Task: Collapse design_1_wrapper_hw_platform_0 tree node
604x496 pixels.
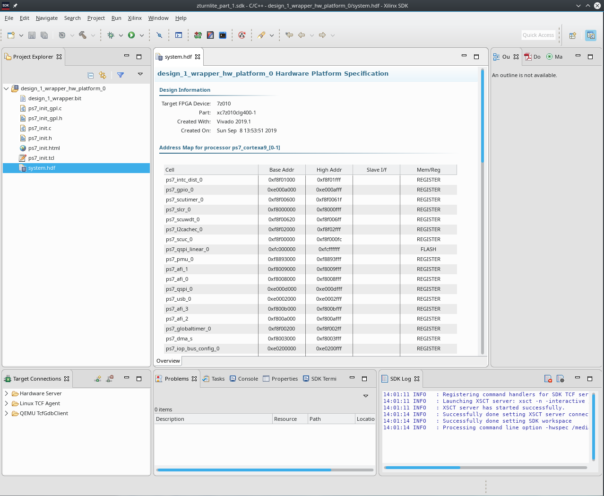Action: (6, 88)
